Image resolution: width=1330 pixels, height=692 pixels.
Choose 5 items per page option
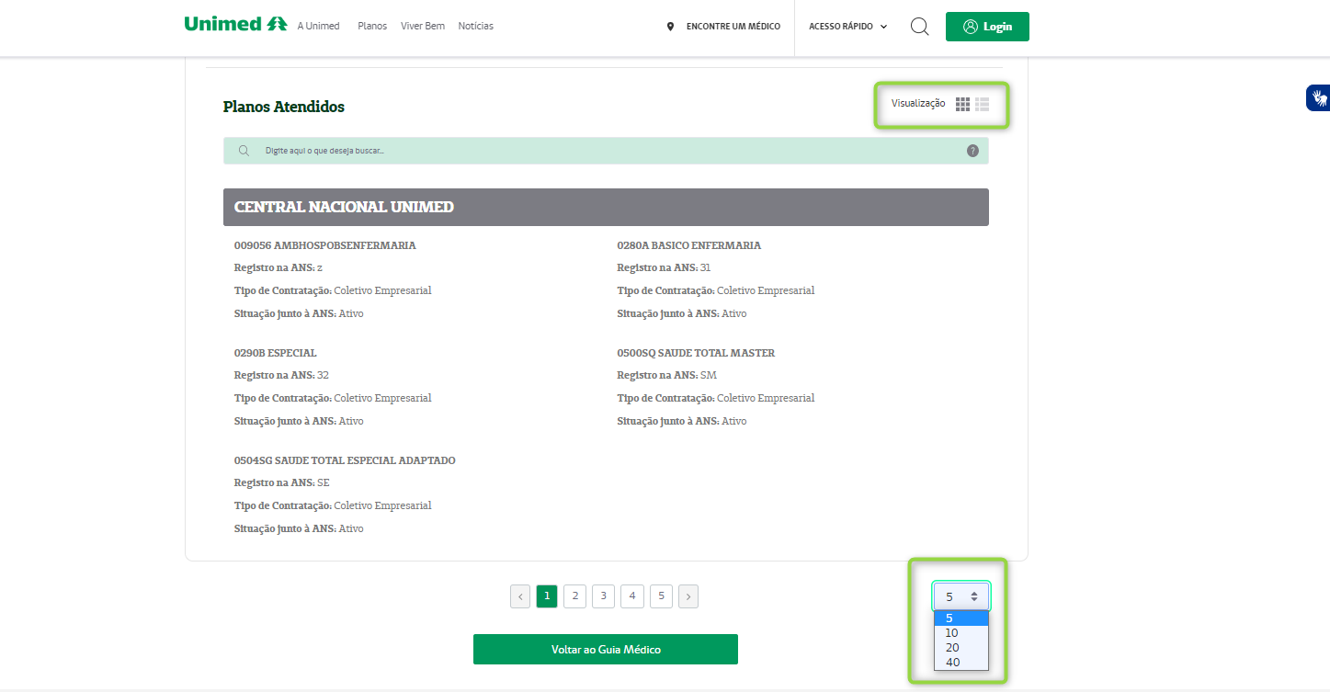pos(961,618)
